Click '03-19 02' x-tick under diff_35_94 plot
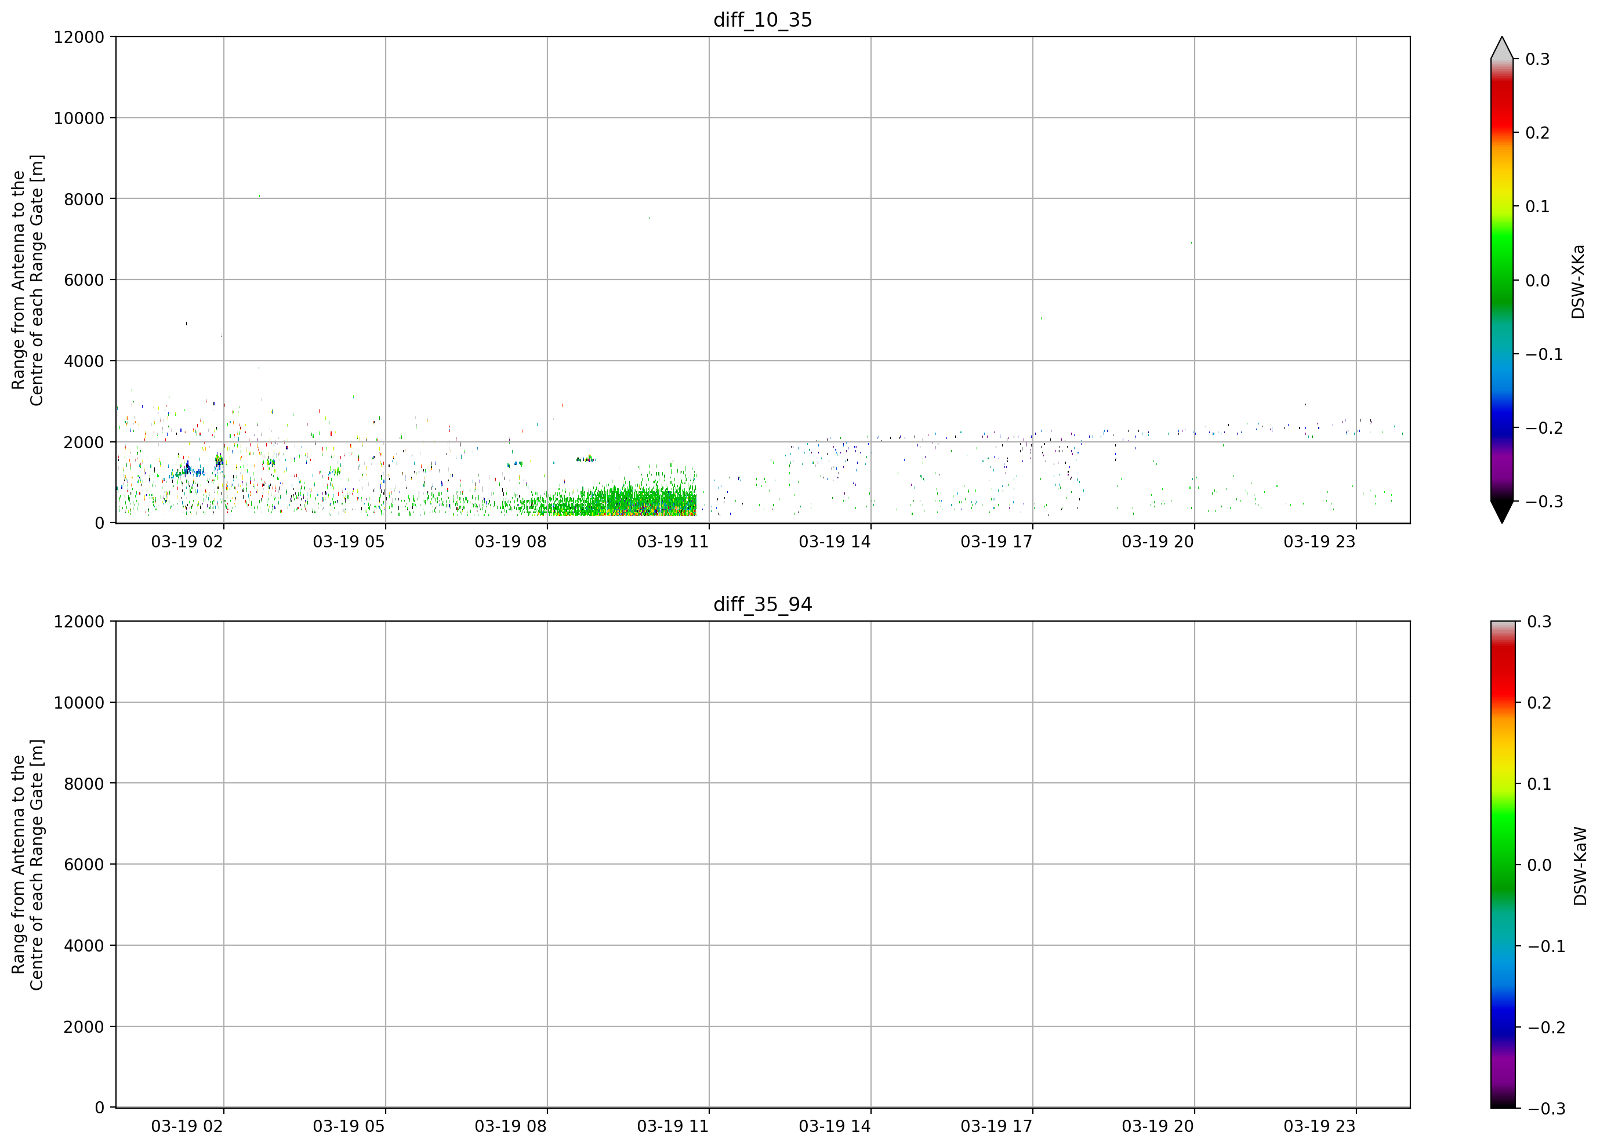 click(187, 1126)
